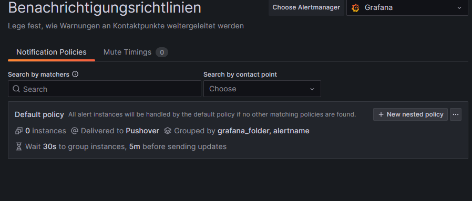
Task: Click the Pushover contact point link
Action: pyautogui.click(x=142, y=131)
